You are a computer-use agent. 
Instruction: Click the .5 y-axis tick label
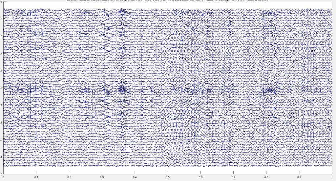pyautogui.click(x=1, y=88)
